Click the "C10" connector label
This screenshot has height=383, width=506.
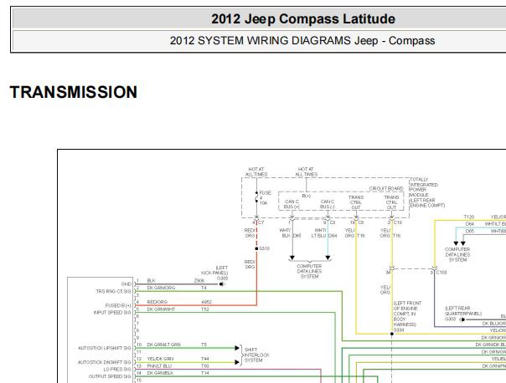click(x=398, y=222)
